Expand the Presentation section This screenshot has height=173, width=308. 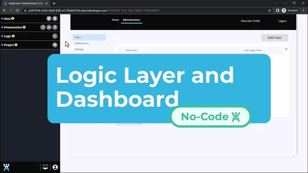click(2, 27)
